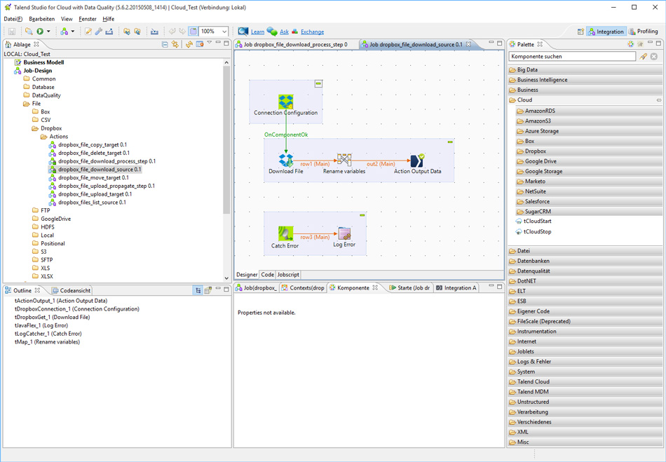Image resolution: width=666 pixels, height=462 pixels.
Task: Clear the palette search with the X icon
Action: [x=654, y=57]
